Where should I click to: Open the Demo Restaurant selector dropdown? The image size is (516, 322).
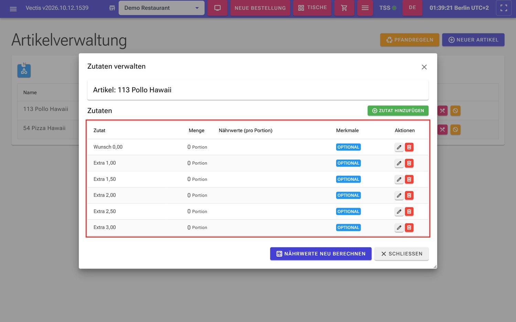(161, 8)
